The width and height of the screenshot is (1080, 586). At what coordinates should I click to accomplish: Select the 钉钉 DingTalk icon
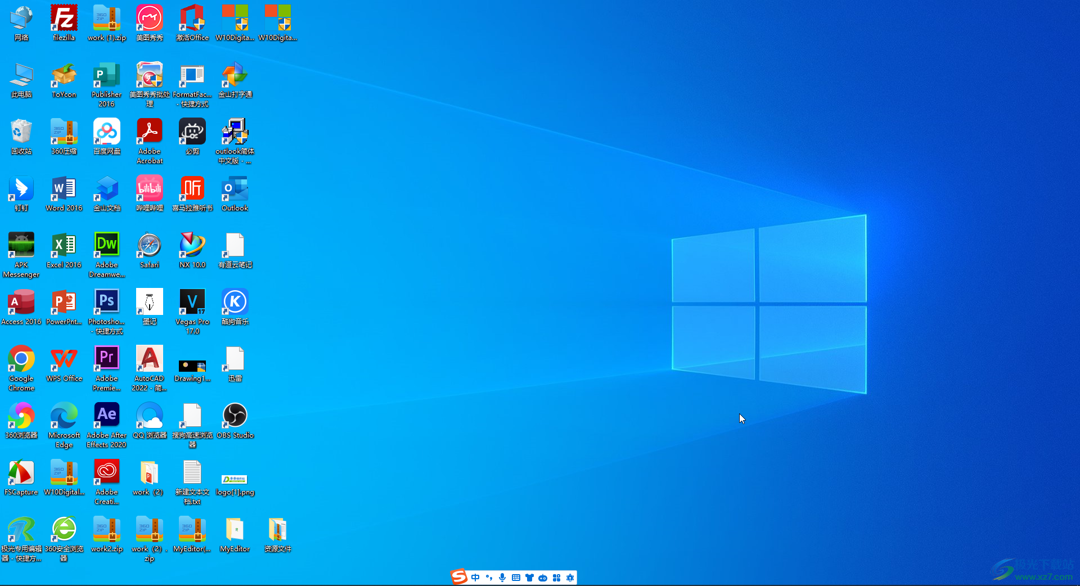point(21,189)
